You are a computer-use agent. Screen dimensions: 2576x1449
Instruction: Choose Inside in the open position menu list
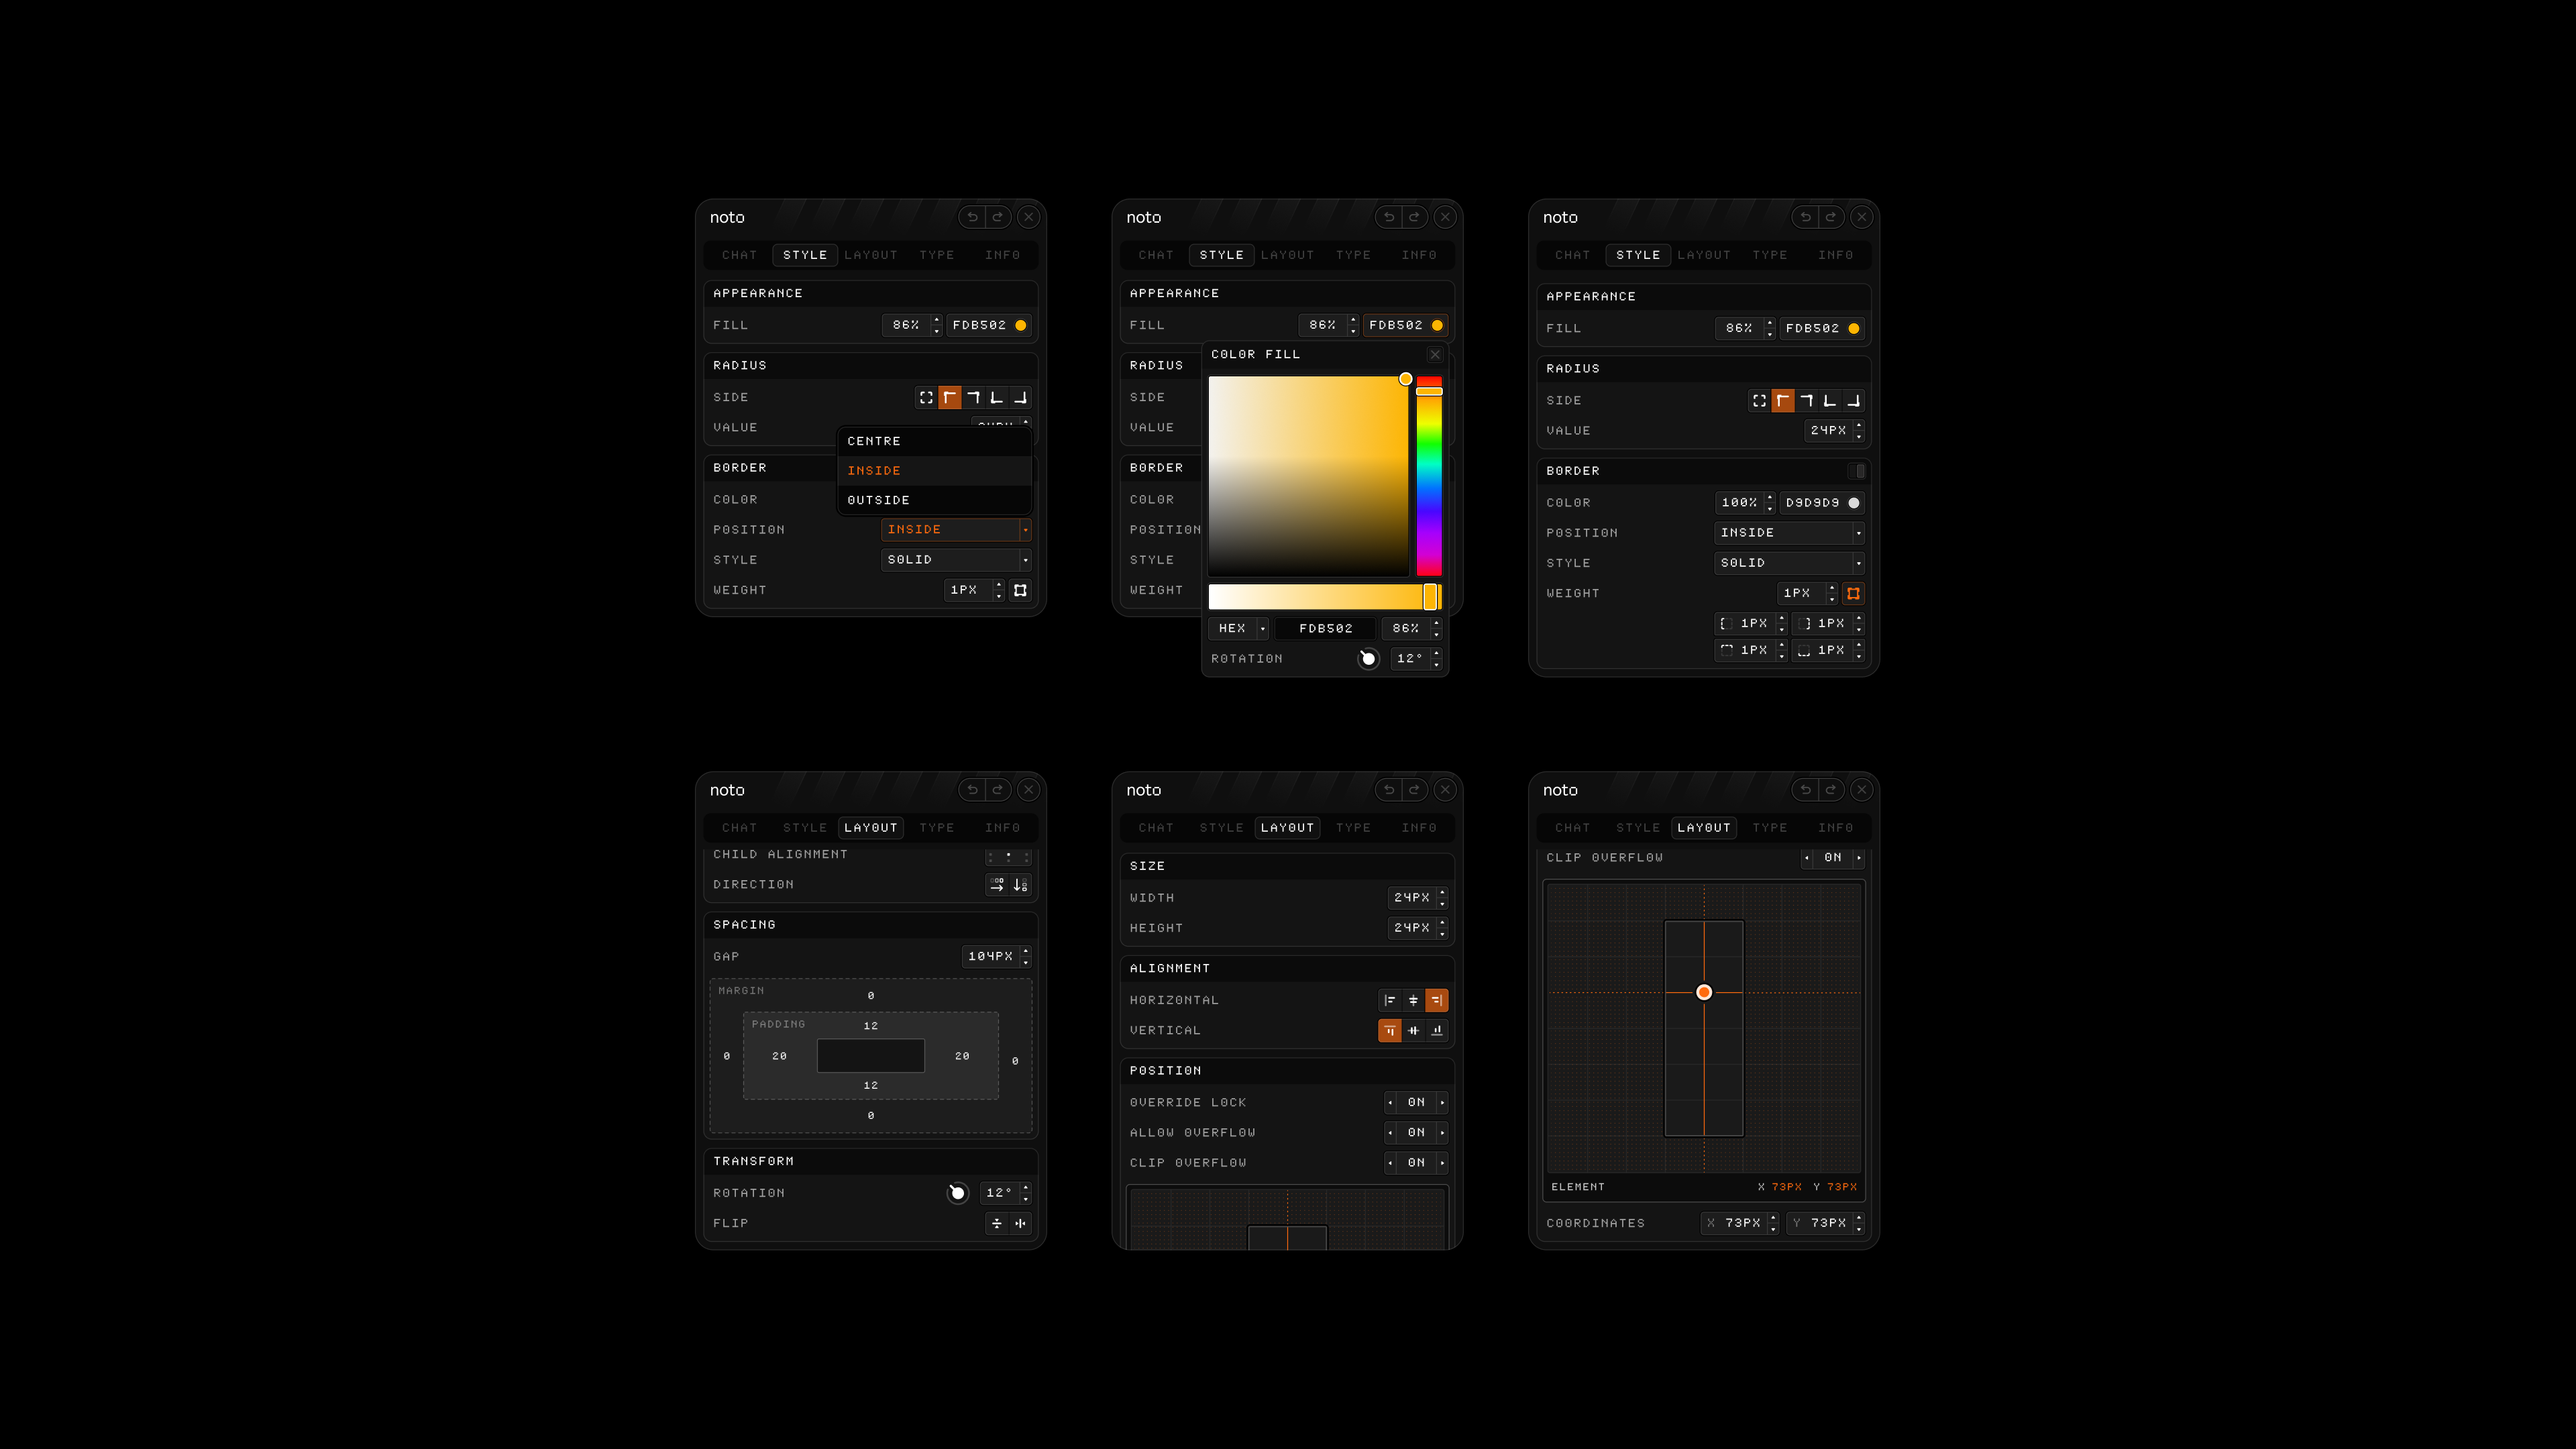934,471
